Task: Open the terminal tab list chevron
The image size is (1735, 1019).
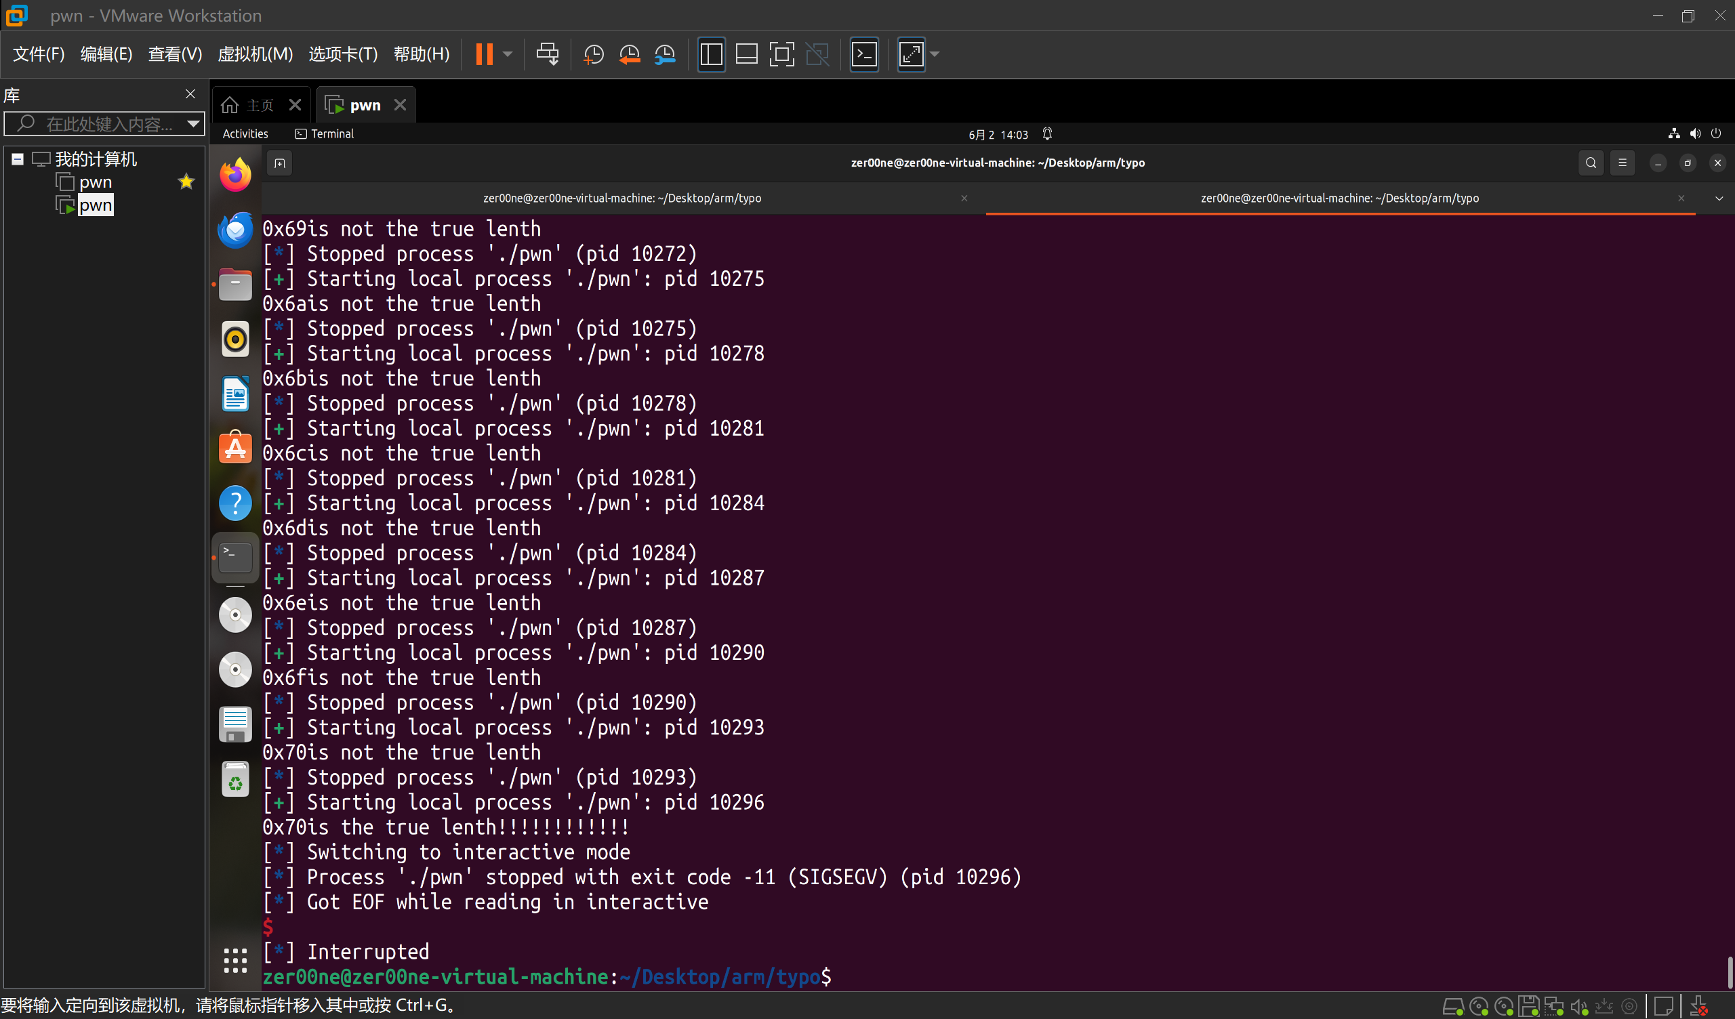Action: (1719, 199)
